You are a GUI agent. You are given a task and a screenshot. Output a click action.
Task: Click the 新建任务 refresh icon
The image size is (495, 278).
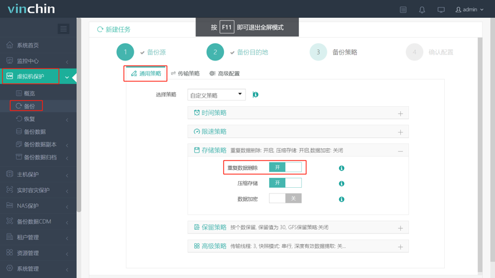[x=100, y=29]
